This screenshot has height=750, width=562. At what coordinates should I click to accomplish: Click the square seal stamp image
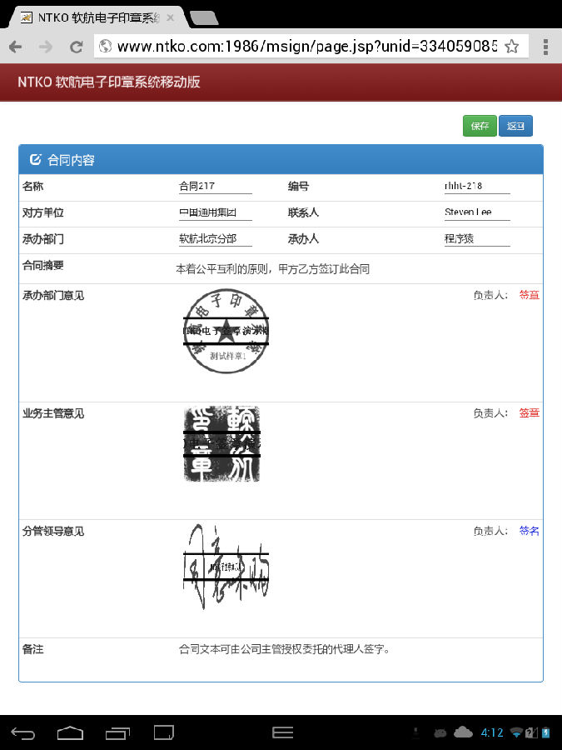tap(222, 444)
